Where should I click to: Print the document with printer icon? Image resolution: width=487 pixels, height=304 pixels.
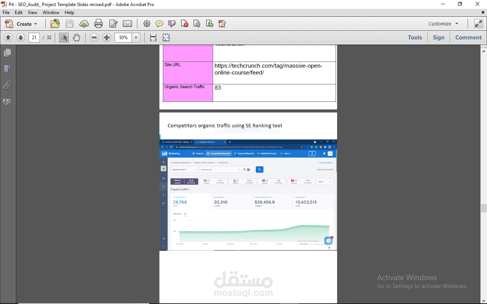[x=99, y=24]
